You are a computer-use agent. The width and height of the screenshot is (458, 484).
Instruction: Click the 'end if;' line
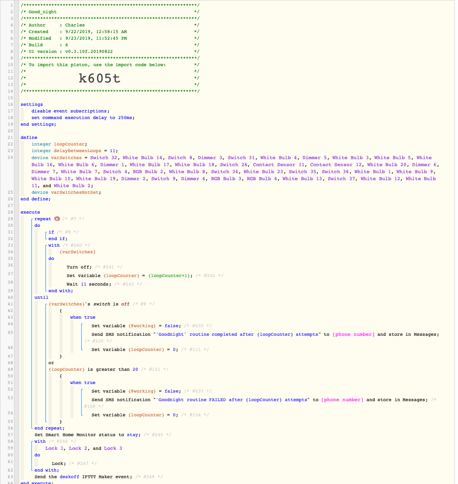pyautogui.click(x=58, y=238)
